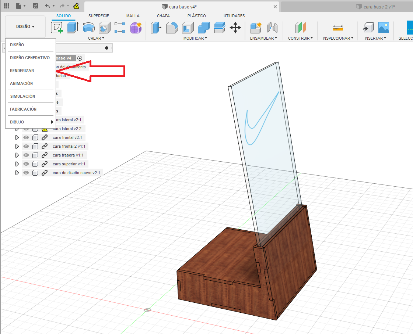
Task: Choose DISEÑO GENERATIVO from the workspace menu
Action: (30, 58)
